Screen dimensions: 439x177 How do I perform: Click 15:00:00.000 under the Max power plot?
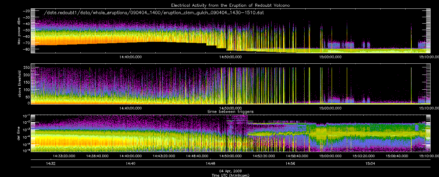coord(330,57)
